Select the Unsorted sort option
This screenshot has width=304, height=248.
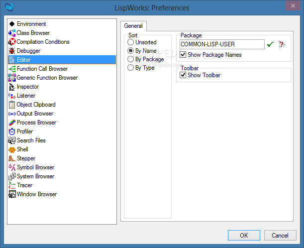tap(142, 42)
